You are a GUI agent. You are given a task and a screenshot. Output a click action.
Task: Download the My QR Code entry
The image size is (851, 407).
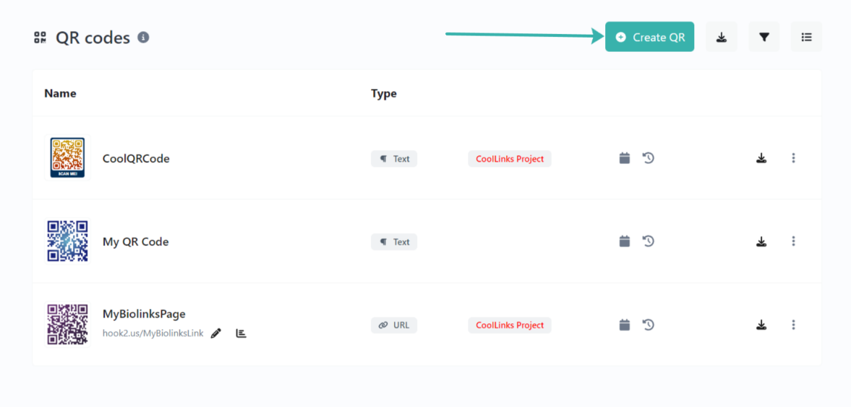761,241
